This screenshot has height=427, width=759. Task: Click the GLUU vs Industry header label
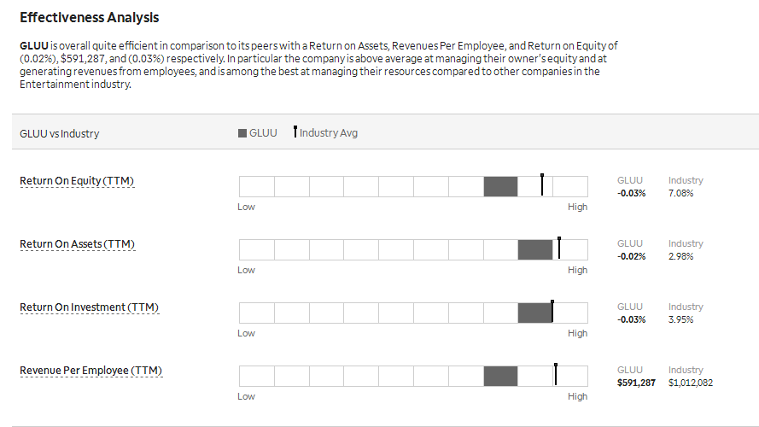coord(60,133)
